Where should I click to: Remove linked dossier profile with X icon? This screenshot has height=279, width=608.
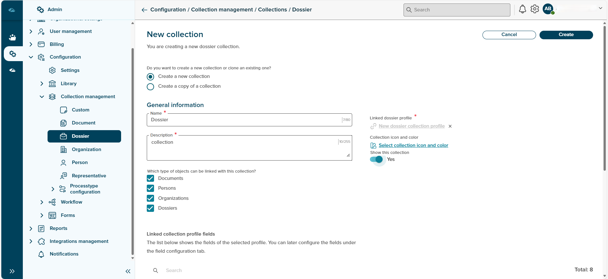pyautogui.click(x=450, y=126)
